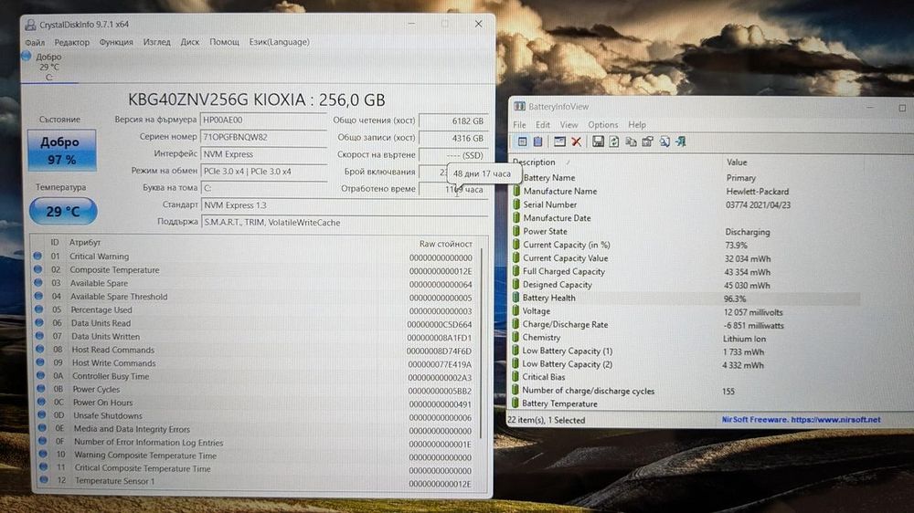Select the Full Charged Capacity row
The width and height of the screenshot is (914, 513).
[x=685, y=271]
